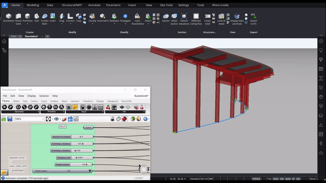The width and height of the screenshot is (326, 183).
Task: Open the Solution menu in Grasshopper
Action: 44,96
